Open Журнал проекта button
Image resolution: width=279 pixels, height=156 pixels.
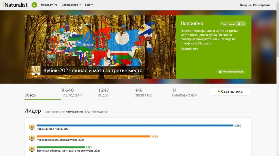point(231,71)
